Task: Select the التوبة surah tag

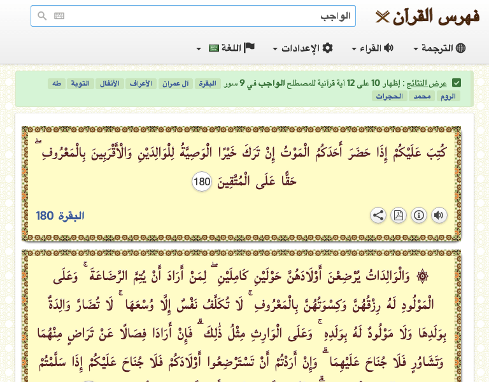Action: 81,83
